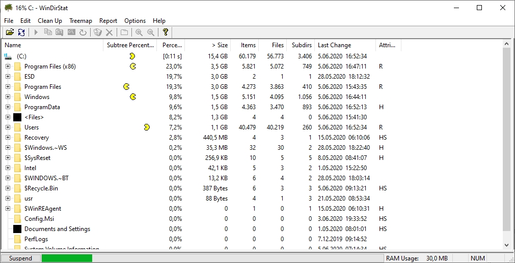Sort by the Size column header
The width and height of the screenshot is (515, 263).
pos(207,45)
